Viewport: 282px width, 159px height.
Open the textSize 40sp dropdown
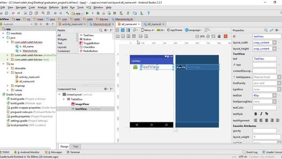(x=274, y=95)
